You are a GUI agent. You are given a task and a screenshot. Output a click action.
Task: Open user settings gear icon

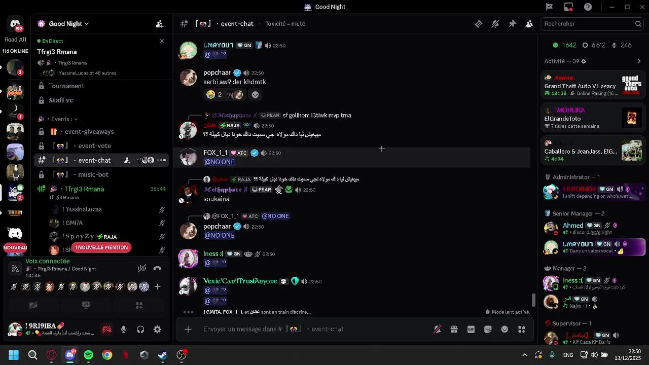click(x=157, y=330)
